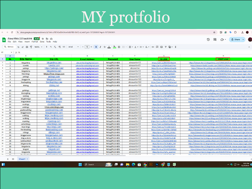Open version history clock icon

208,39
